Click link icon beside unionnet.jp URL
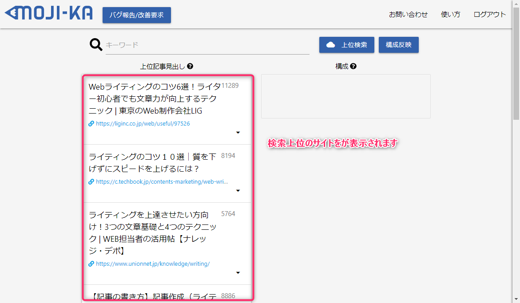 coord(91,264)
